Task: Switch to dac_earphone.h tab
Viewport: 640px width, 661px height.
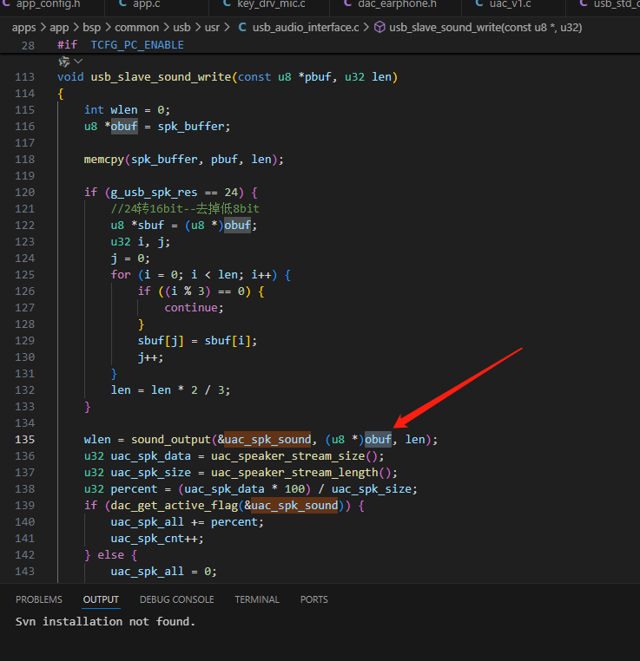Action: (397, 4)
